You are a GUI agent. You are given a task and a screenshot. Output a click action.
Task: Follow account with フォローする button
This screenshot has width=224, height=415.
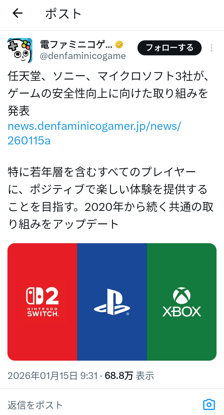click(x=170, y=48)
